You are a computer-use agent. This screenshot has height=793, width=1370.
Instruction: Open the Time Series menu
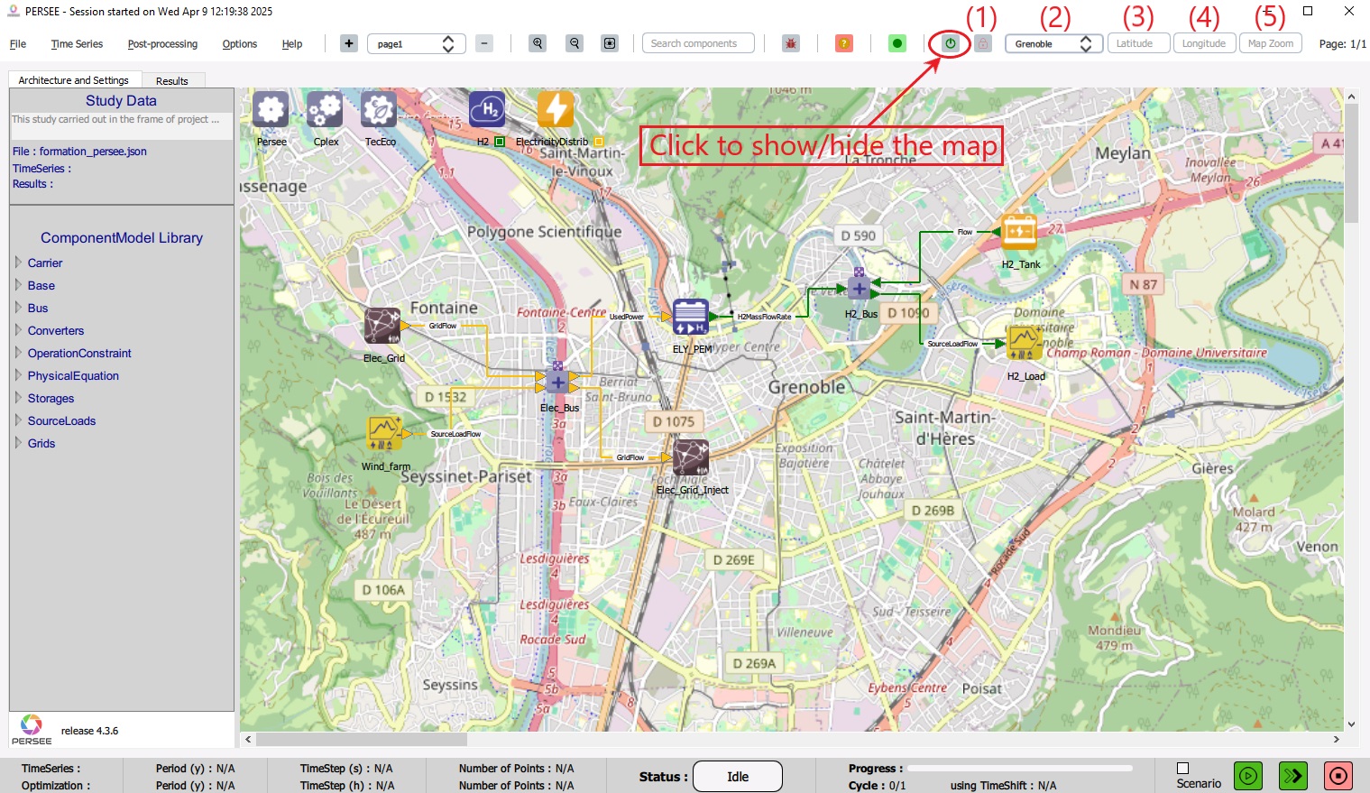[77, 43]
